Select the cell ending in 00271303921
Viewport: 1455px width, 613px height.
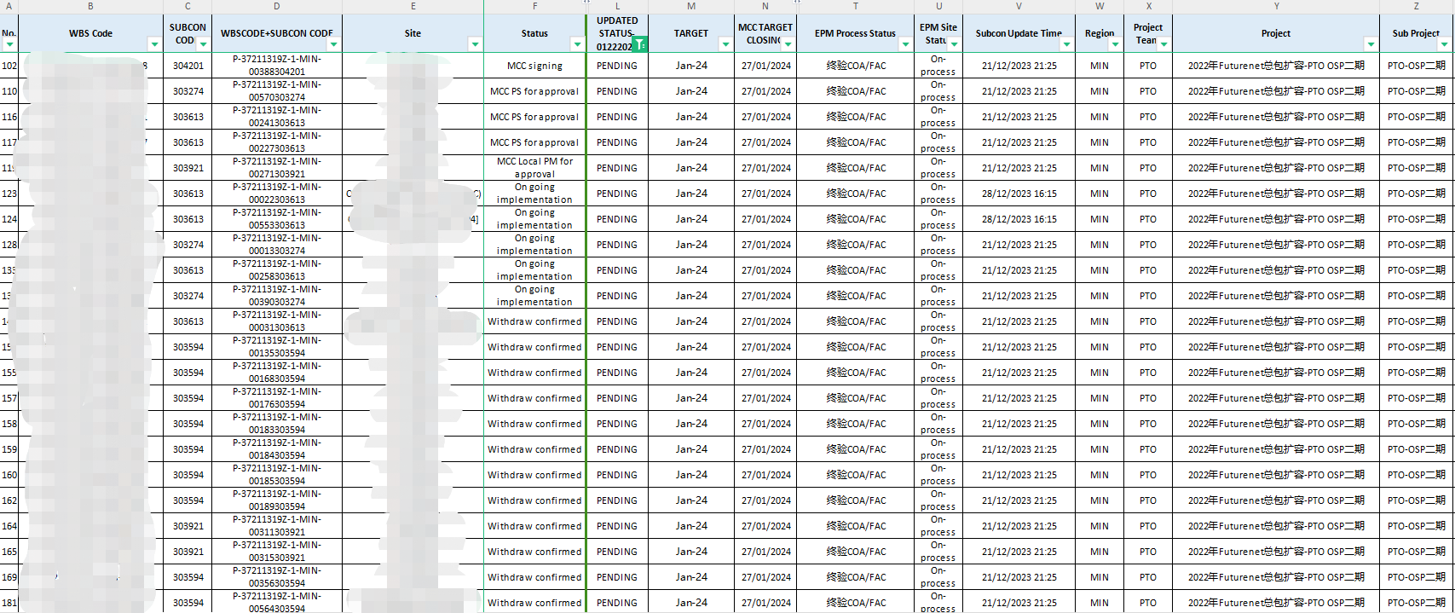(277, 168)
